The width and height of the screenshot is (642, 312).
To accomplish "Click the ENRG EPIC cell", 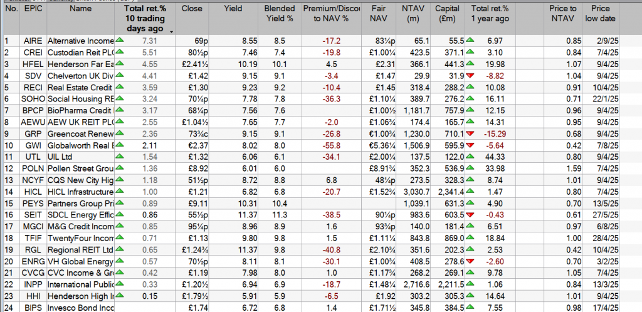I will (x=33, y=261).
